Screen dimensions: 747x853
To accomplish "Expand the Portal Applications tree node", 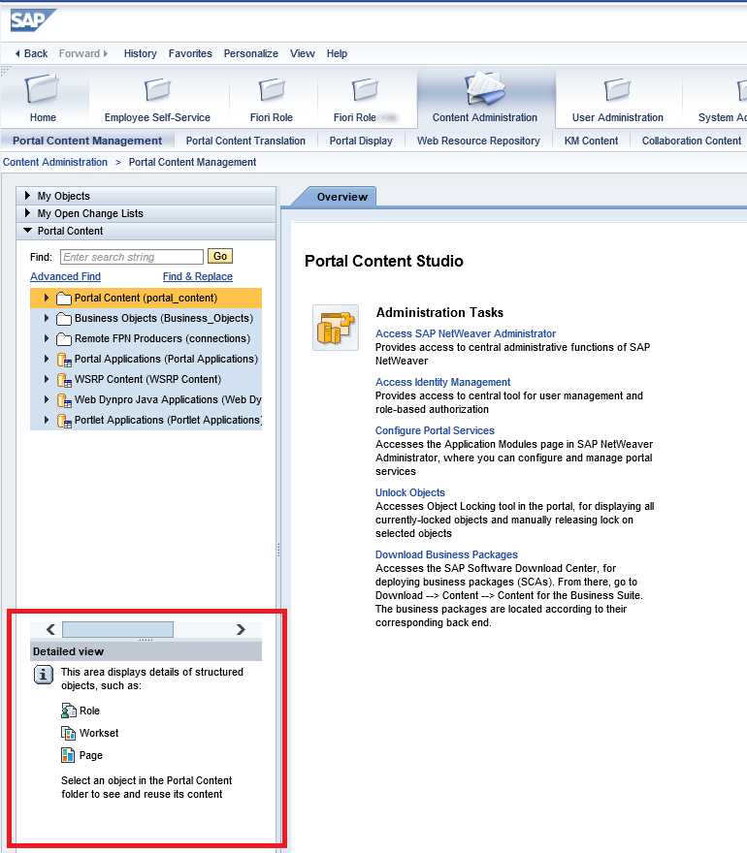I will pyautogui.click(x=47, y=359).
